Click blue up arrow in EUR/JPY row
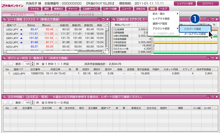The height and width of the screenshot is (133, 220). coord(21,34)
